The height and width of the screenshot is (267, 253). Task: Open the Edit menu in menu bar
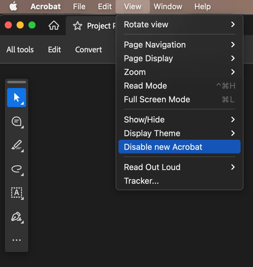coord(105,7)
